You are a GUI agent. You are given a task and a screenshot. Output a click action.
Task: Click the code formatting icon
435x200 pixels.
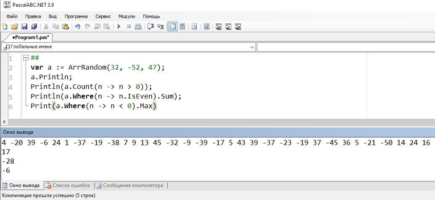(x=195, y=26)
